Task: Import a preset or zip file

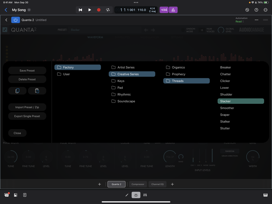Action: tap(27, 107)
